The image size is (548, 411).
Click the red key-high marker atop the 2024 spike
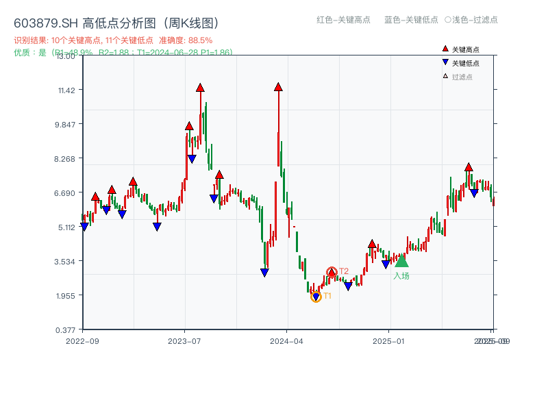279,86
